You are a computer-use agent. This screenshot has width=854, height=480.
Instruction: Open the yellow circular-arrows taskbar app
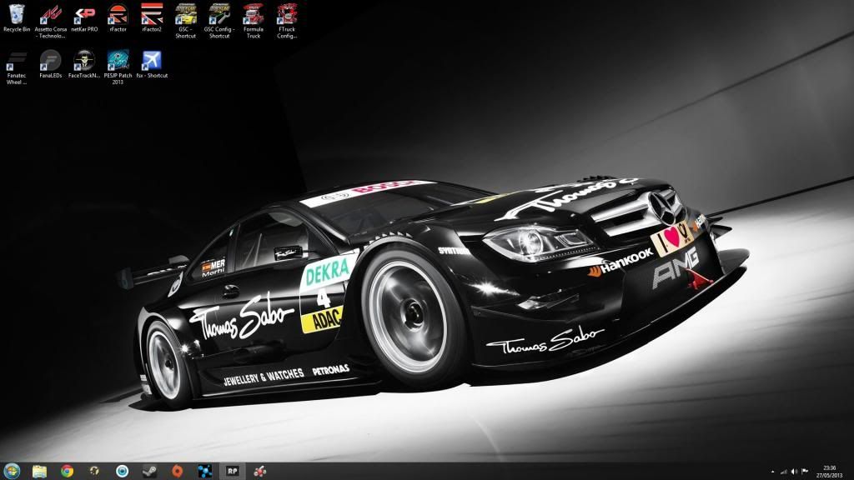point(94,471)
